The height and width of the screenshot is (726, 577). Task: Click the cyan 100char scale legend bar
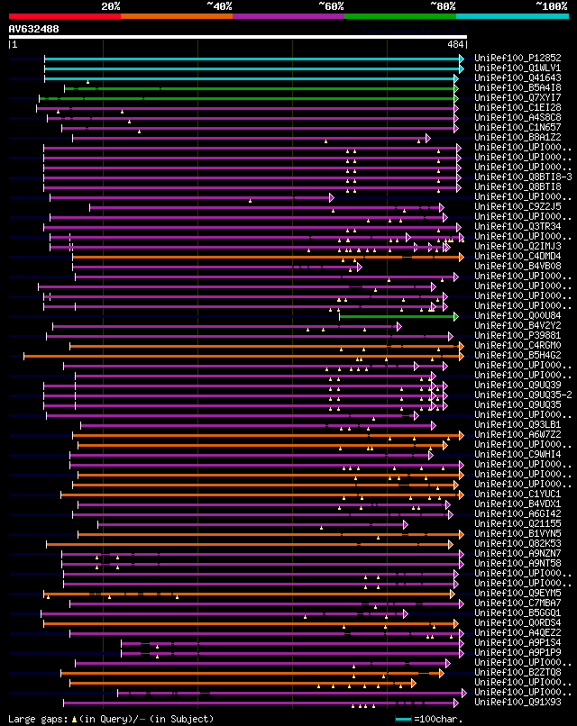click(403, 719)
